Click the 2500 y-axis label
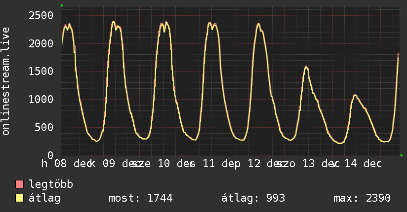Screen dimensions: 407x212 tap(41, 16)
